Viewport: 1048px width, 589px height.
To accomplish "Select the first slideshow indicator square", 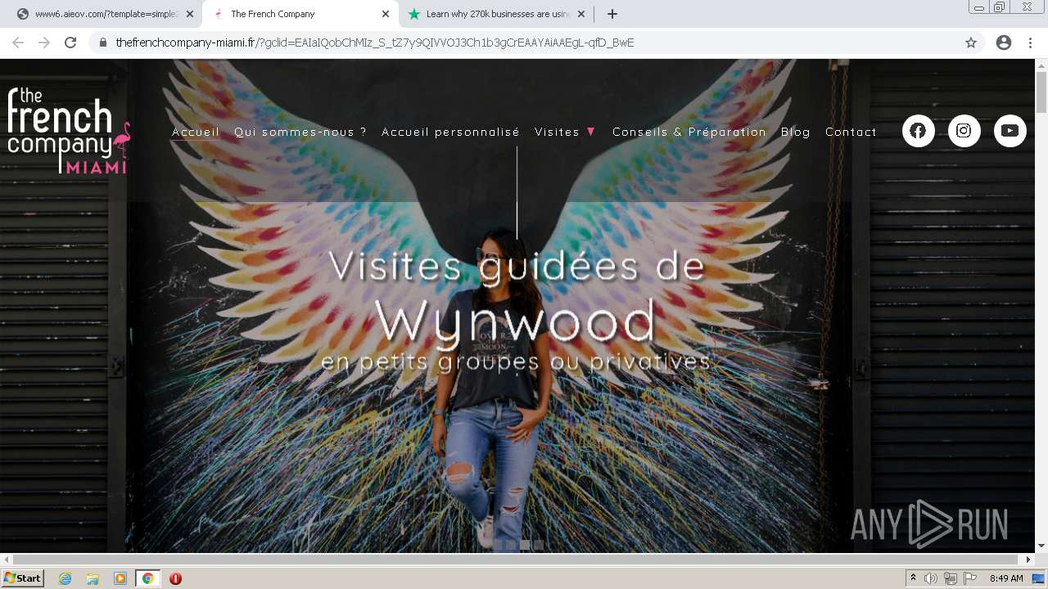I will pos(497,544).
